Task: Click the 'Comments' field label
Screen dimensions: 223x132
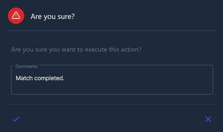Action: point(26,66)
